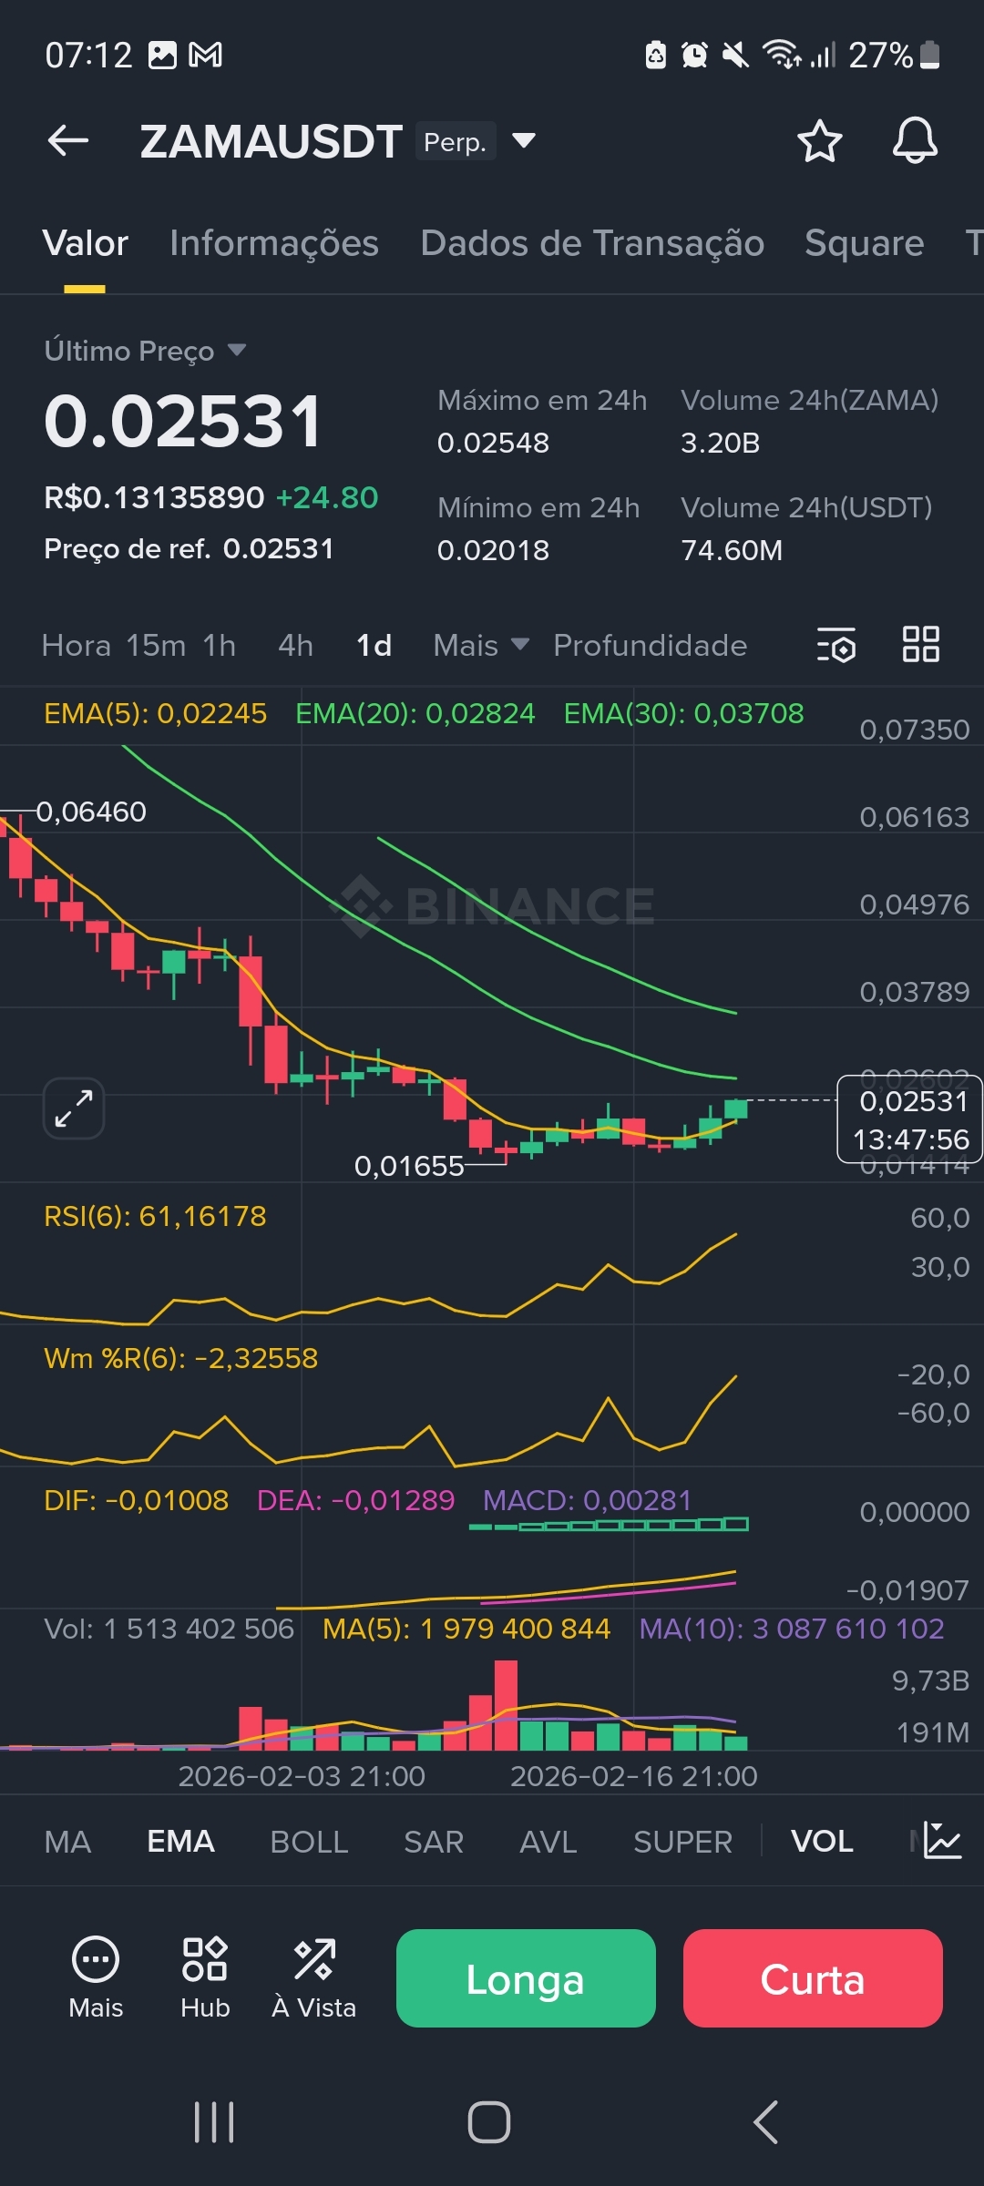
Task: Tap the 0,01655 low marker on chart
Action: (x=409, y=1166)
